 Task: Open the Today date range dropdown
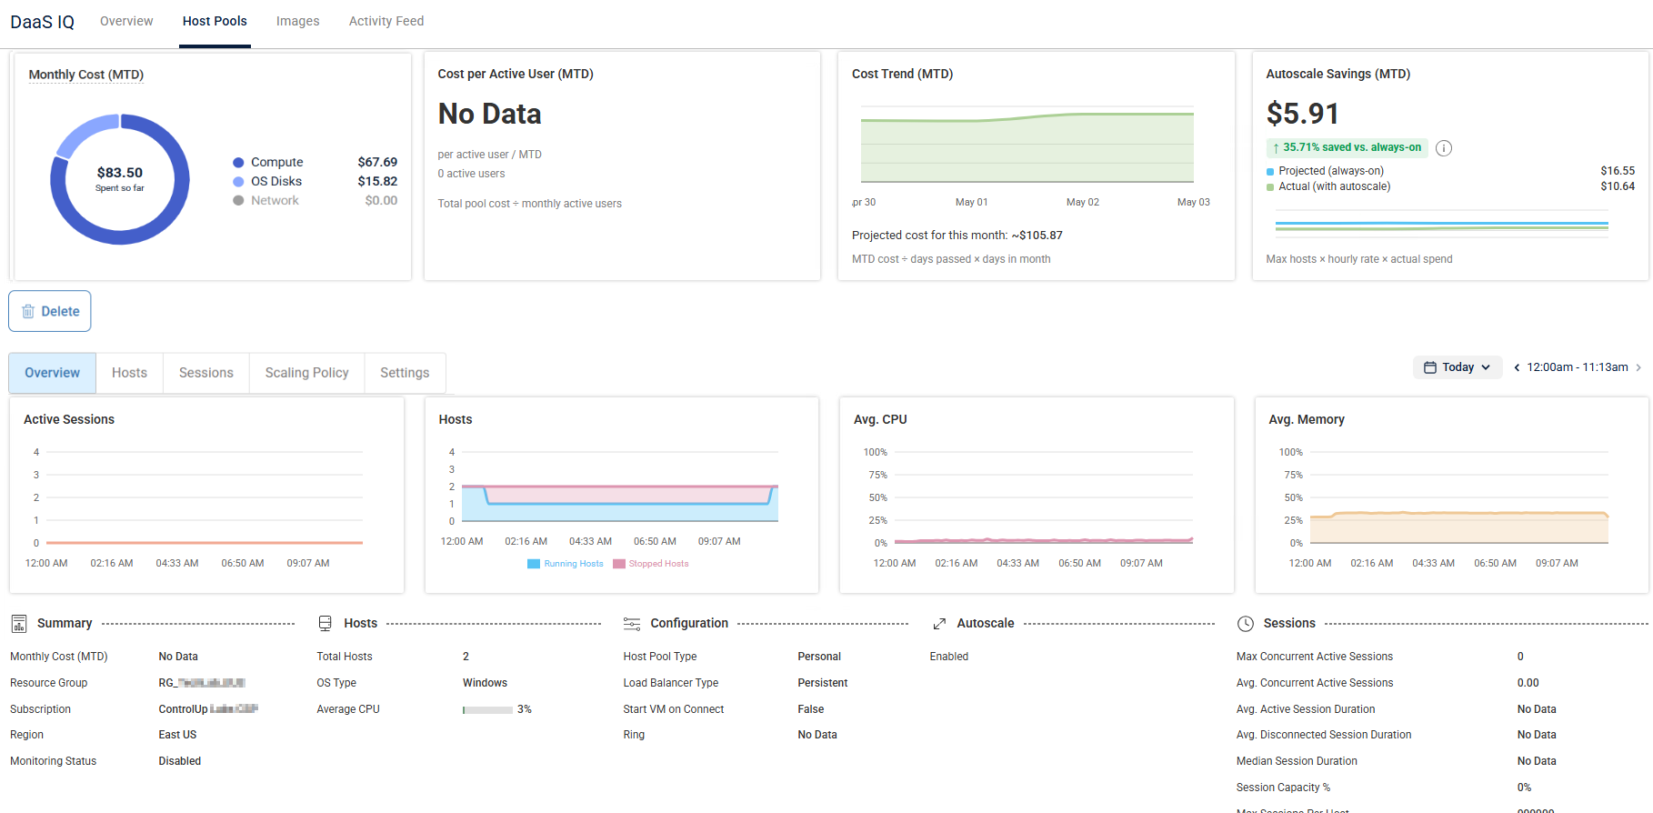(x=1458, y=367)
